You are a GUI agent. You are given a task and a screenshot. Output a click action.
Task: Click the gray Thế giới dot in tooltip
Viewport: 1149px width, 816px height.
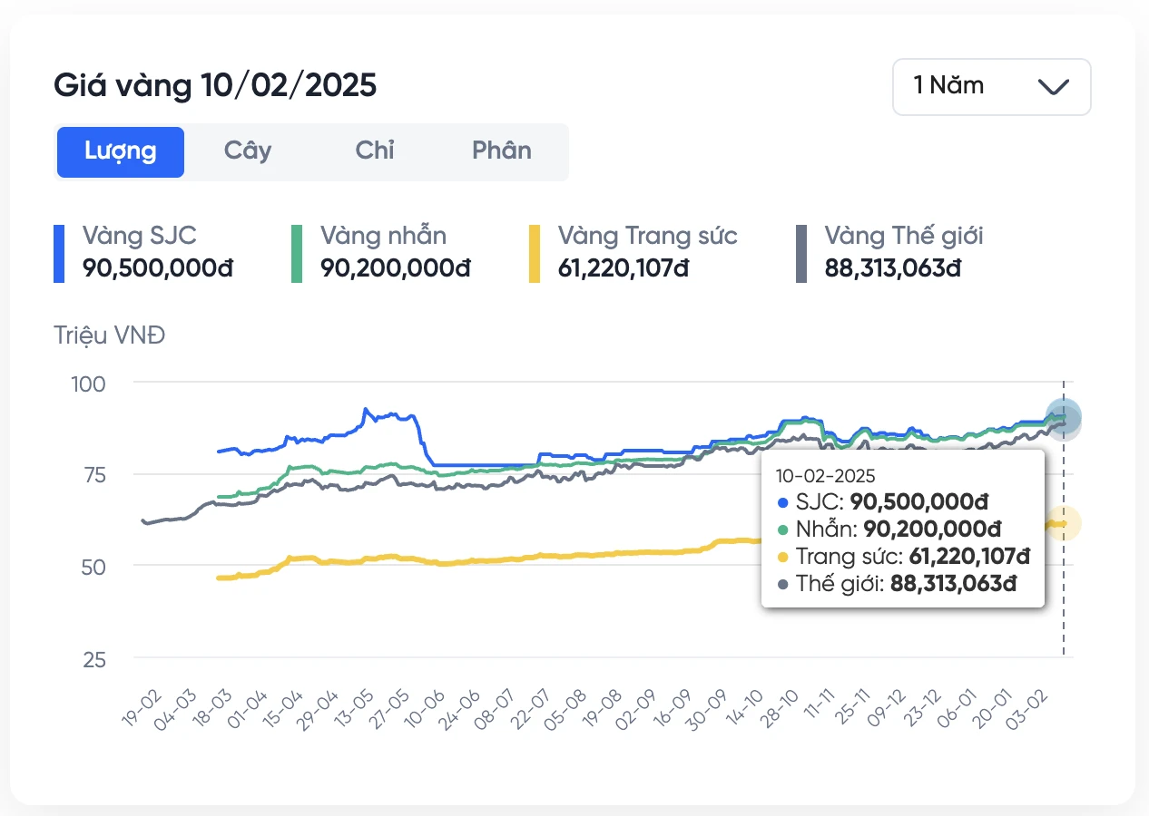pyautogui.click(x=784, y=585)
